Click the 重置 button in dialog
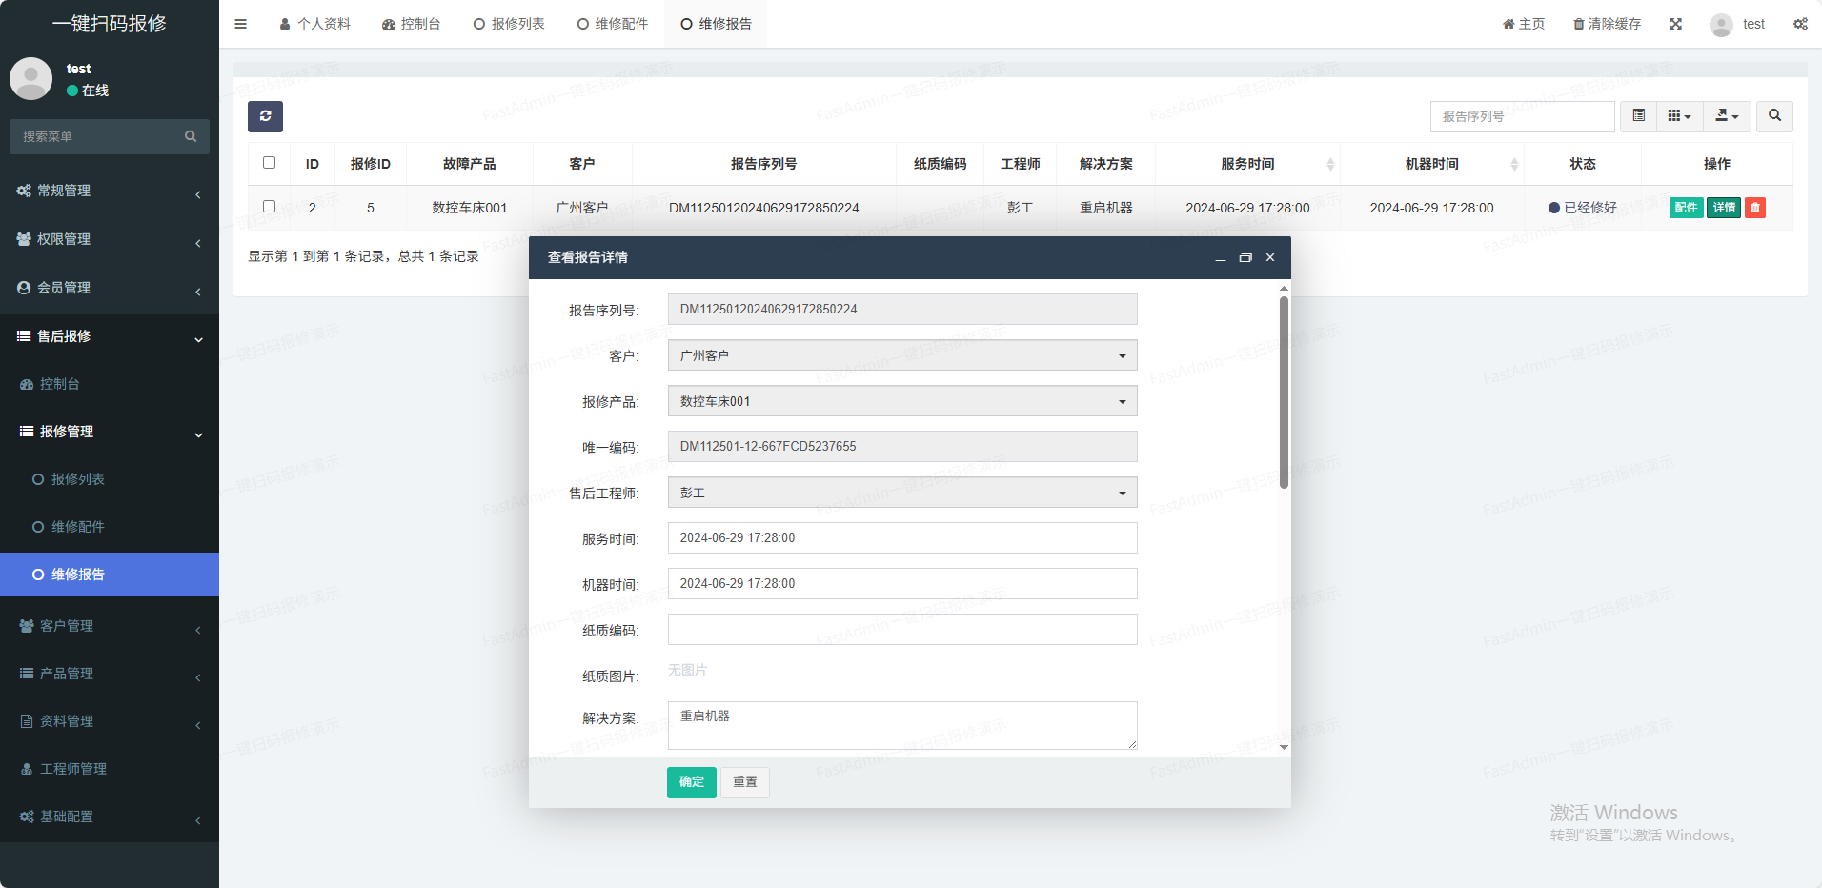This screenshot has width=1822, height=888. (744, 782)
